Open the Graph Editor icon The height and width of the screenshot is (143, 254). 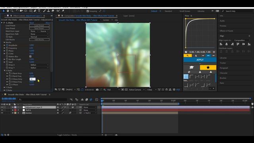pyautogui.click(x=96, y=100)
